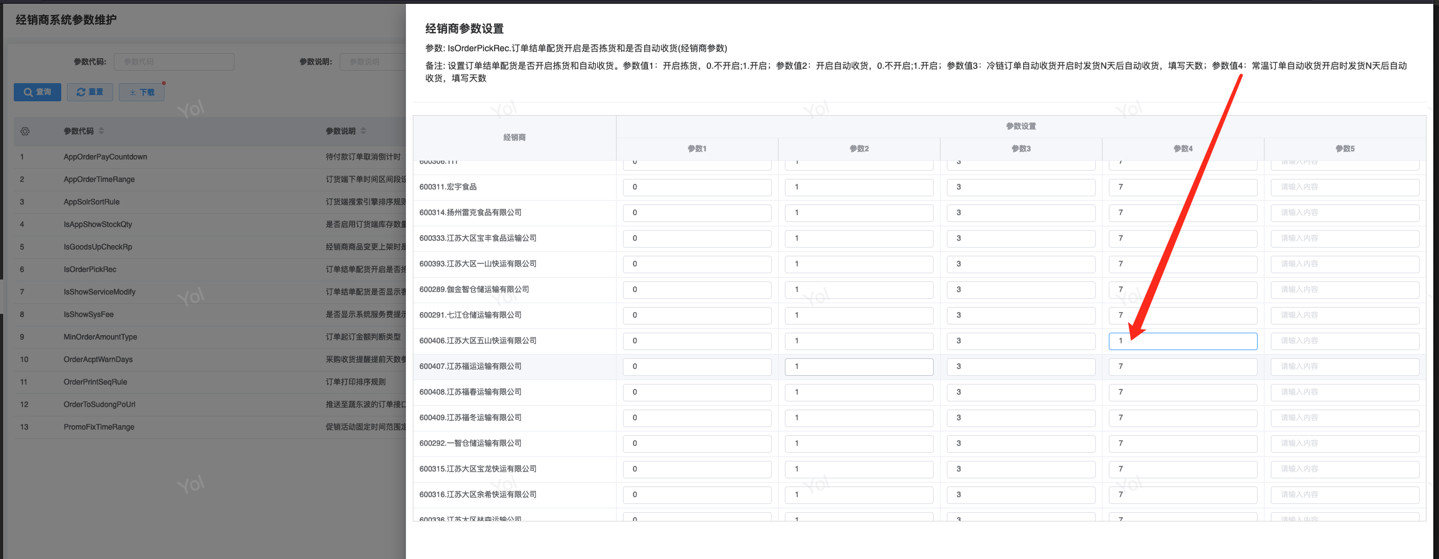Select dealer name 600316.江苏大区余希快运有限公司

point(478,495)
